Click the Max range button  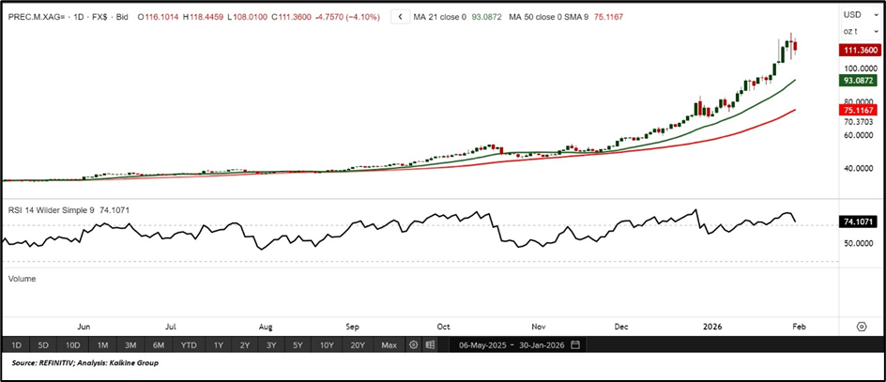[x=389, y=344]
